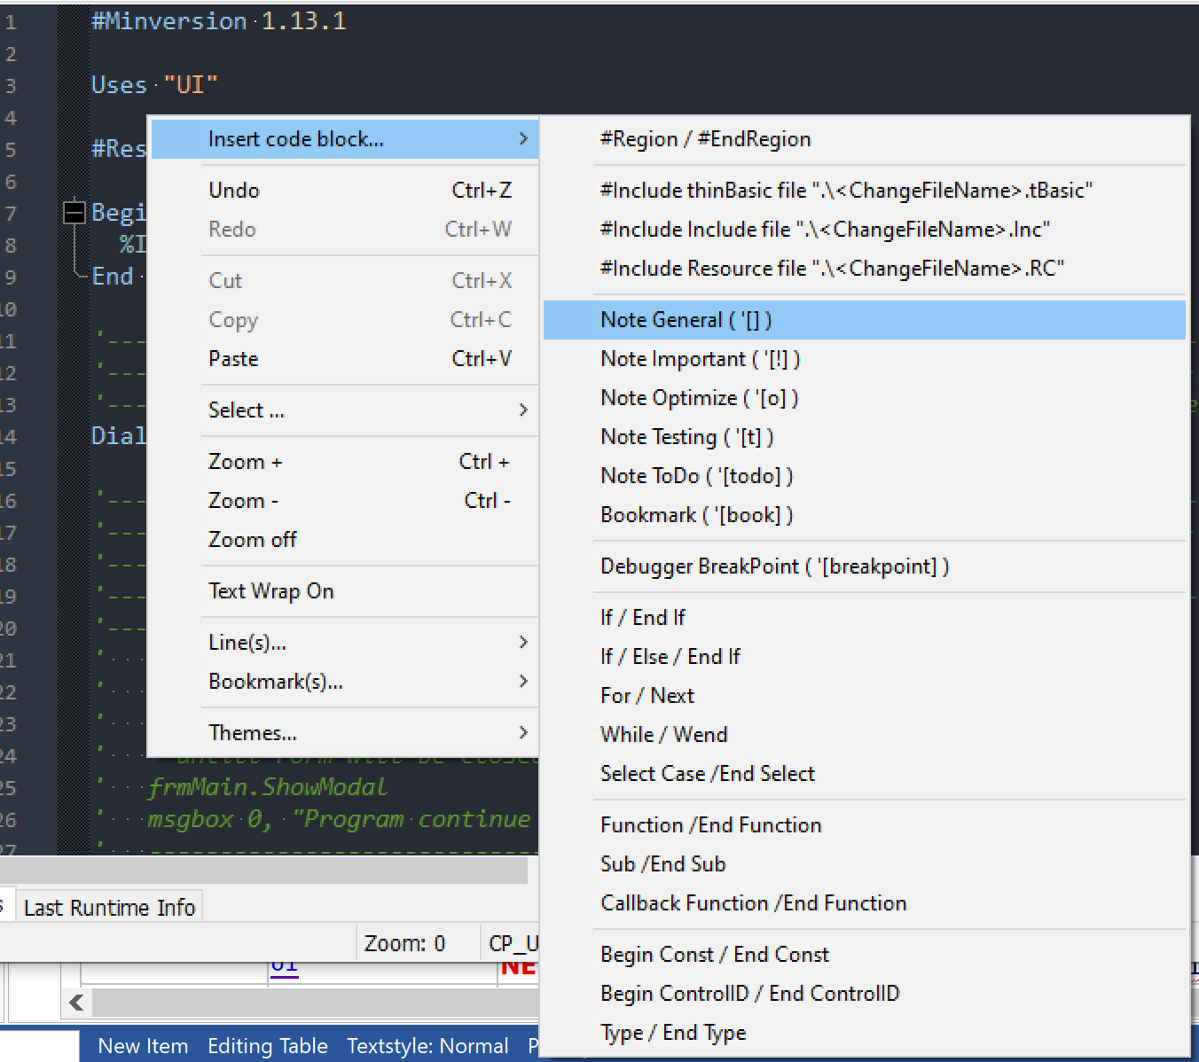This screenshot has height=1062, width=1199.
Task: Open the Line(s)... submenu
Action: (x=247, y=643)
